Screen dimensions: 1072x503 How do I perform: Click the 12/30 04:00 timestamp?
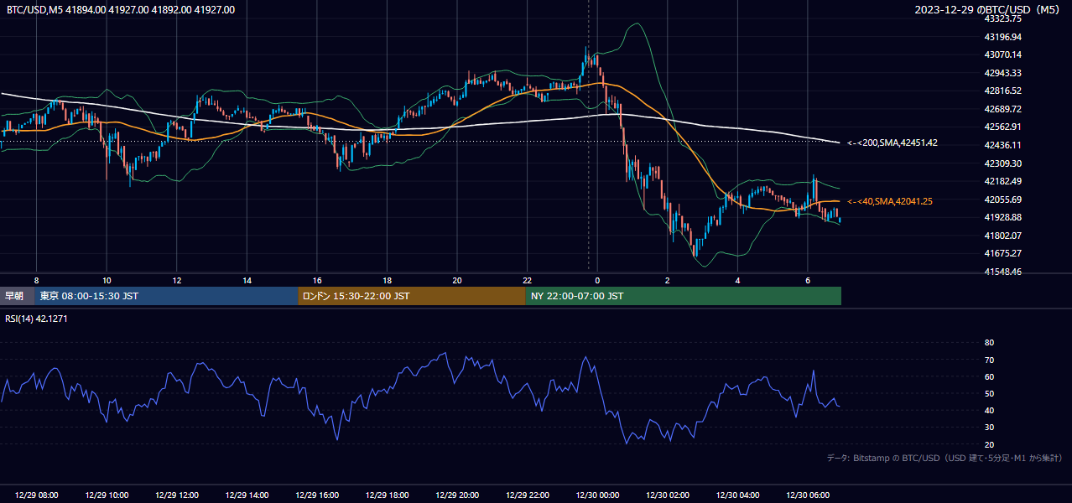click(x=737, y=495)
